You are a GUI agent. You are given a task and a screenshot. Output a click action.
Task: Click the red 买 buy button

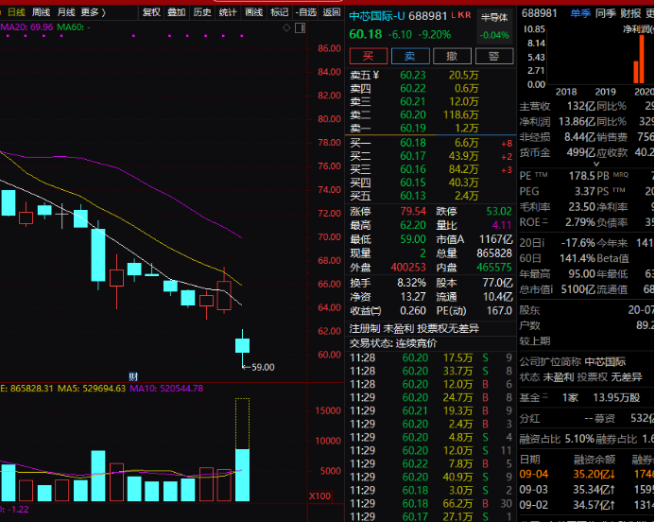(368, 56)
